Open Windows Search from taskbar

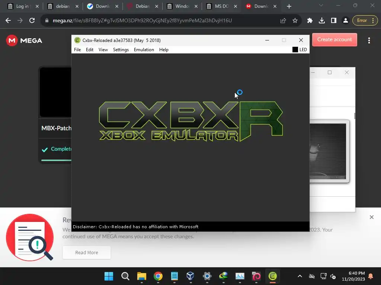(125, 276)
